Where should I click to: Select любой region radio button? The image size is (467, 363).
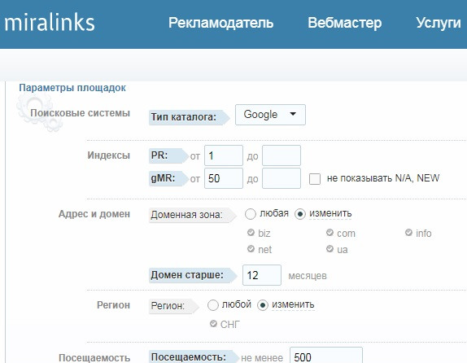[212, 305]
